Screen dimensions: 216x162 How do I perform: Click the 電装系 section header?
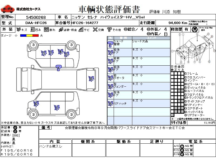coord(194,141)
